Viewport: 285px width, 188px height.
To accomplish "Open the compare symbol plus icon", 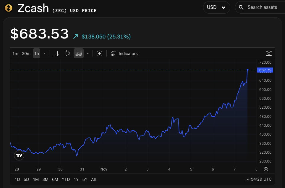I will point(99,53).
